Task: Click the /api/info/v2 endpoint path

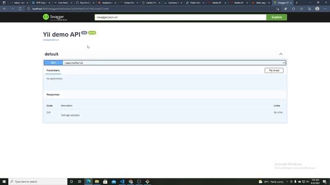Action: click(x=74, y=63)
